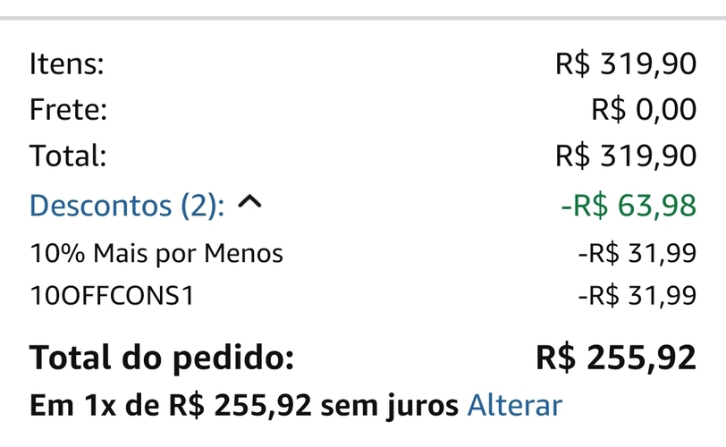Click the 10OFFCONS1 coupon discount amount

point(637,296)
